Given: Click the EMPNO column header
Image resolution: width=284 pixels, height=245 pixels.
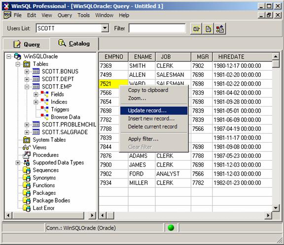Looking at the screenshot, I should tap(113, 57).
